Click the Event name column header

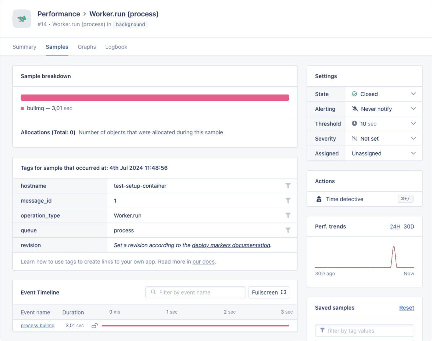[x=35, y=312]
